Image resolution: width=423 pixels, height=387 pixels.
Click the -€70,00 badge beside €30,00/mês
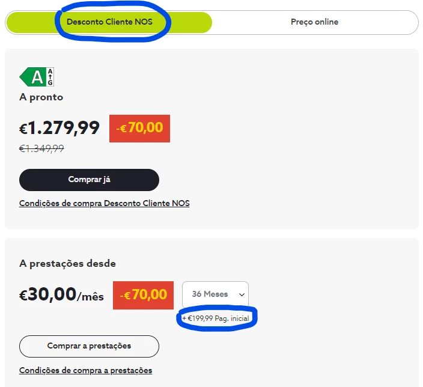[143, 295]
